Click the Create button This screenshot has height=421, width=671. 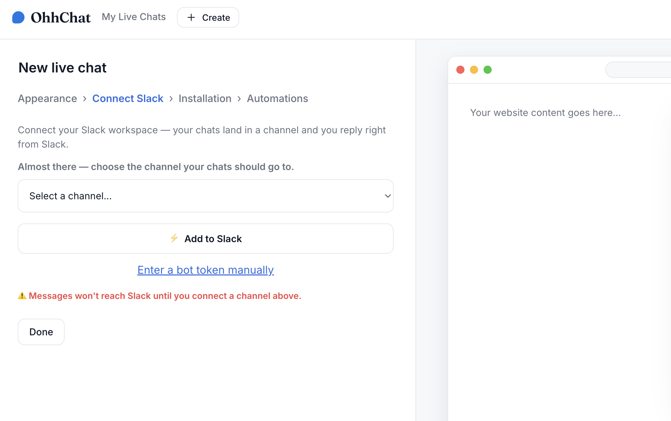[x=208, y=17]
